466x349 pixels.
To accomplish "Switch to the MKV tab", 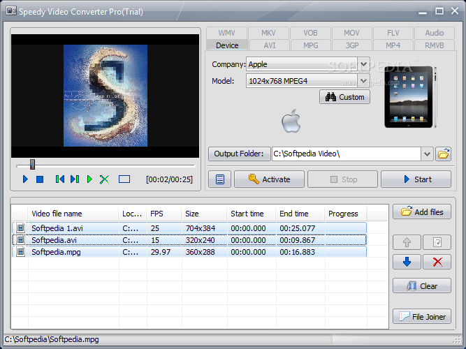I will [269, 33].
